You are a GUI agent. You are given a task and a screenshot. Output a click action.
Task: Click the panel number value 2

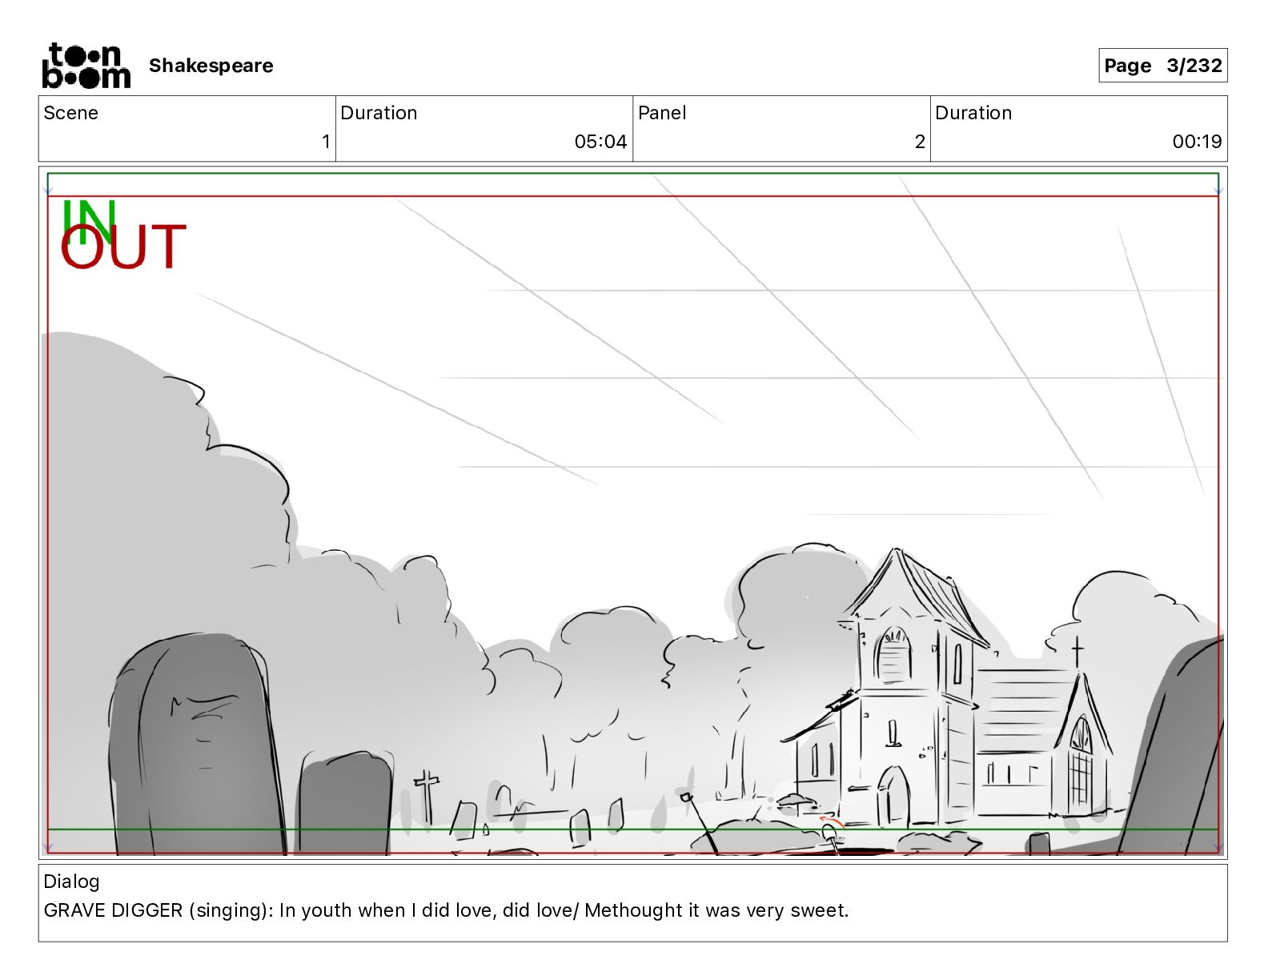(x=920, y=142)
